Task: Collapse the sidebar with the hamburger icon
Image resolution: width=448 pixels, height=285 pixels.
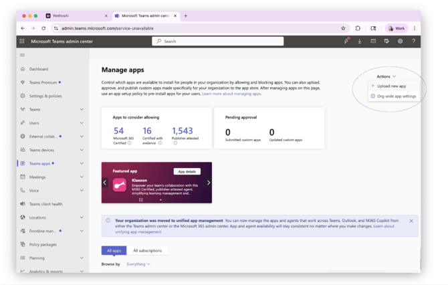Action: 22,55
